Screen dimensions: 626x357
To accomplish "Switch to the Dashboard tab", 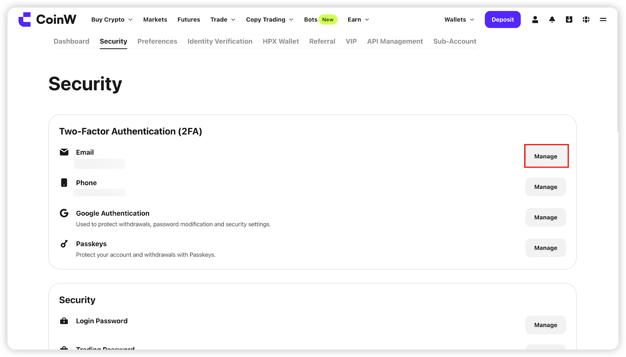I will (x=71, y=41).
